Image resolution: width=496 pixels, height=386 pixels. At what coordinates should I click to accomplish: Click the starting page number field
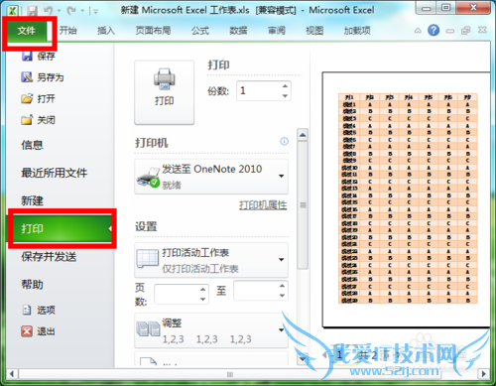pos(177,294)
